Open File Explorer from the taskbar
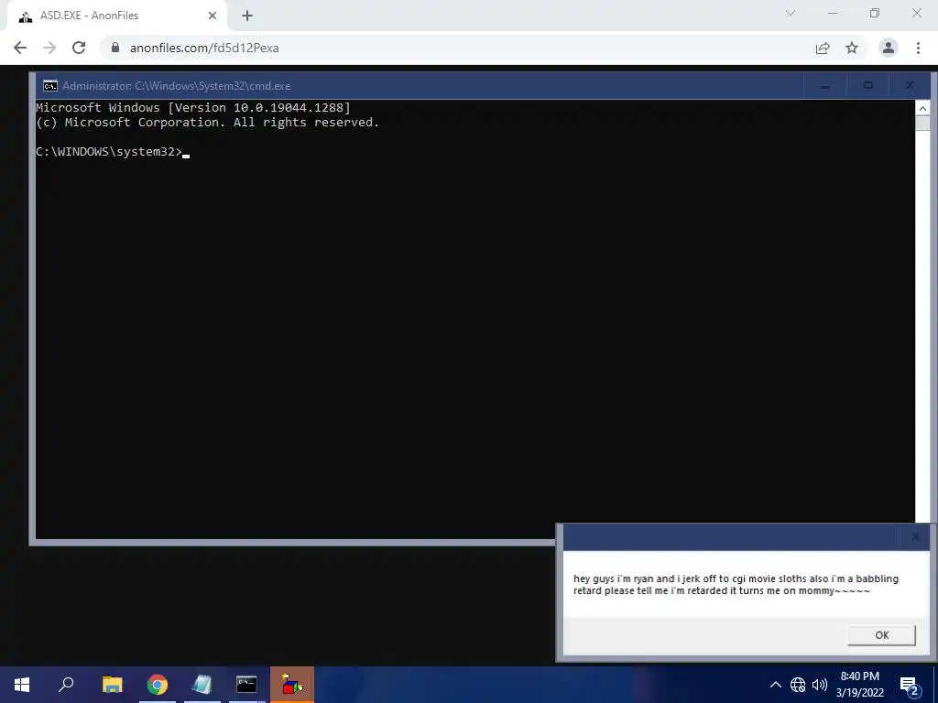The width and height of the screenshot is (938, 703). click(112, 685)
